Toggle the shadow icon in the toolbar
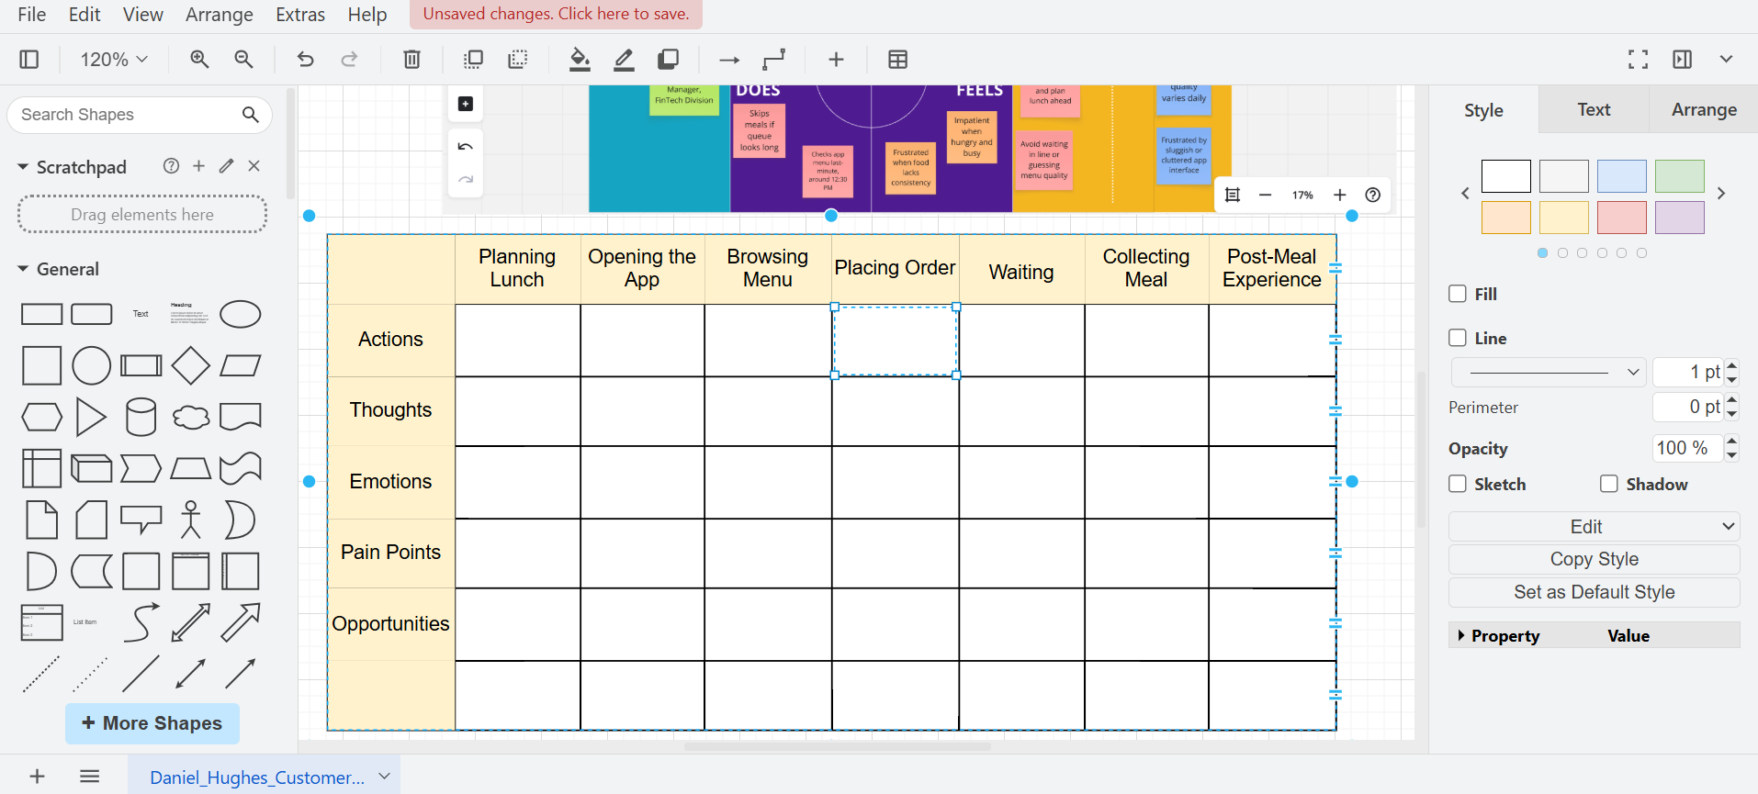The width and height of the screenshot is (1758, 794). (668, 60)
